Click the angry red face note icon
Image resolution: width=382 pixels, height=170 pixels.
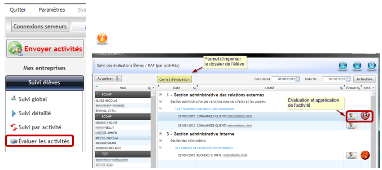[365, 155]
